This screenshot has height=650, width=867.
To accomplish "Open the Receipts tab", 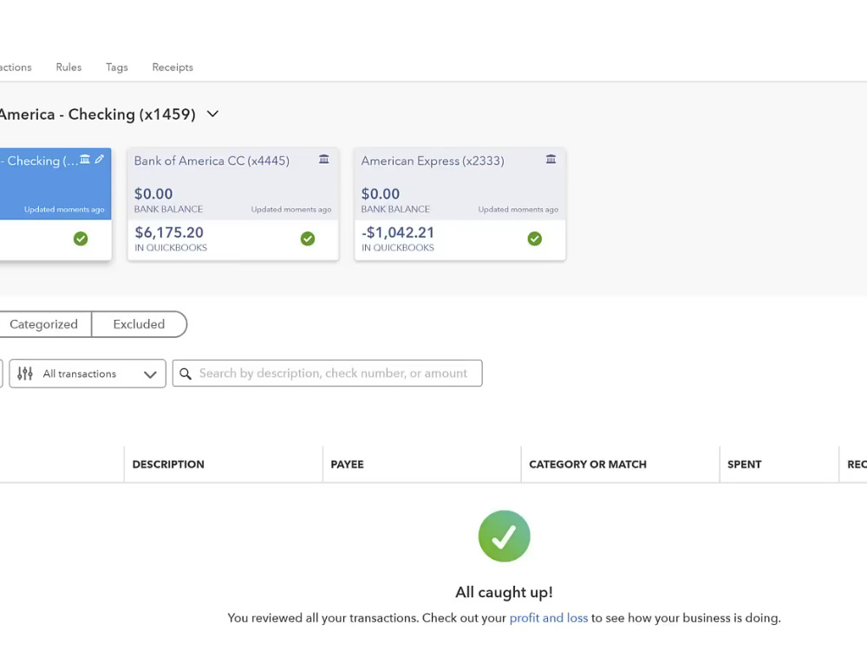I will (173, 68).
